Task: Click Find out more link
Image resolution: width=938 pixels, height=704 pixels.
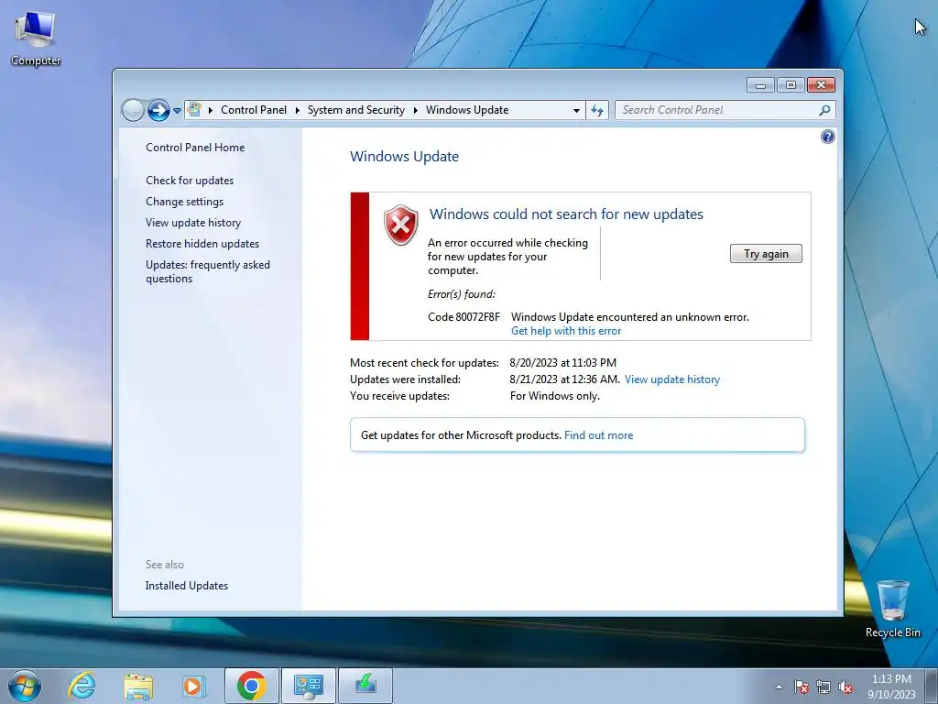Action: pyautogui.click(x=598, y=435)
